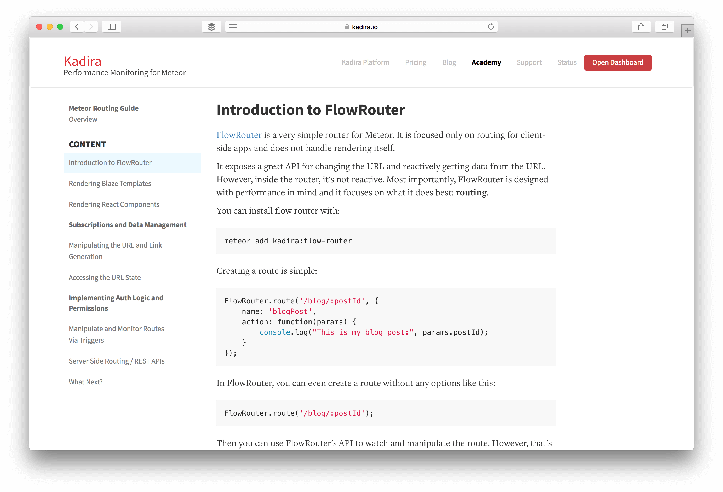
Task: Open Reader view for this page
Action: [233, 27]
